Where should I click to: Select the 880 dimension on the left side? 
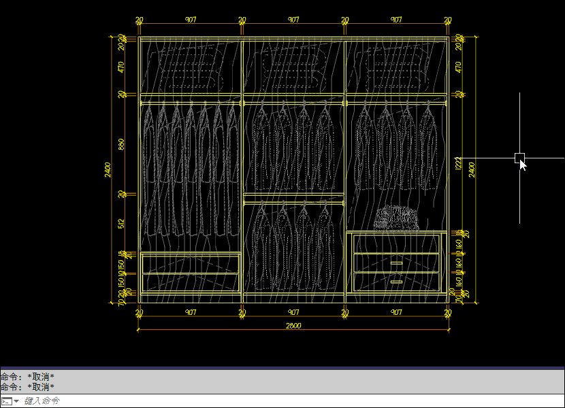121,144
